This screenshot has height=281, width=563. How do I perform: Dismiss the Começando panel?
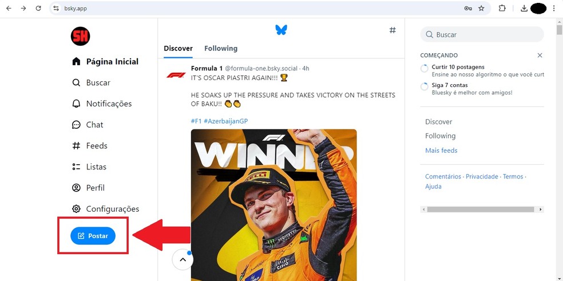click(x=540, y=56)
